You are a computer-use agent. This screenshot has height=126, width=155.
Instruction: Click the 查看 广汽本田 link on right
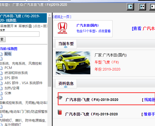coord(144,29)
